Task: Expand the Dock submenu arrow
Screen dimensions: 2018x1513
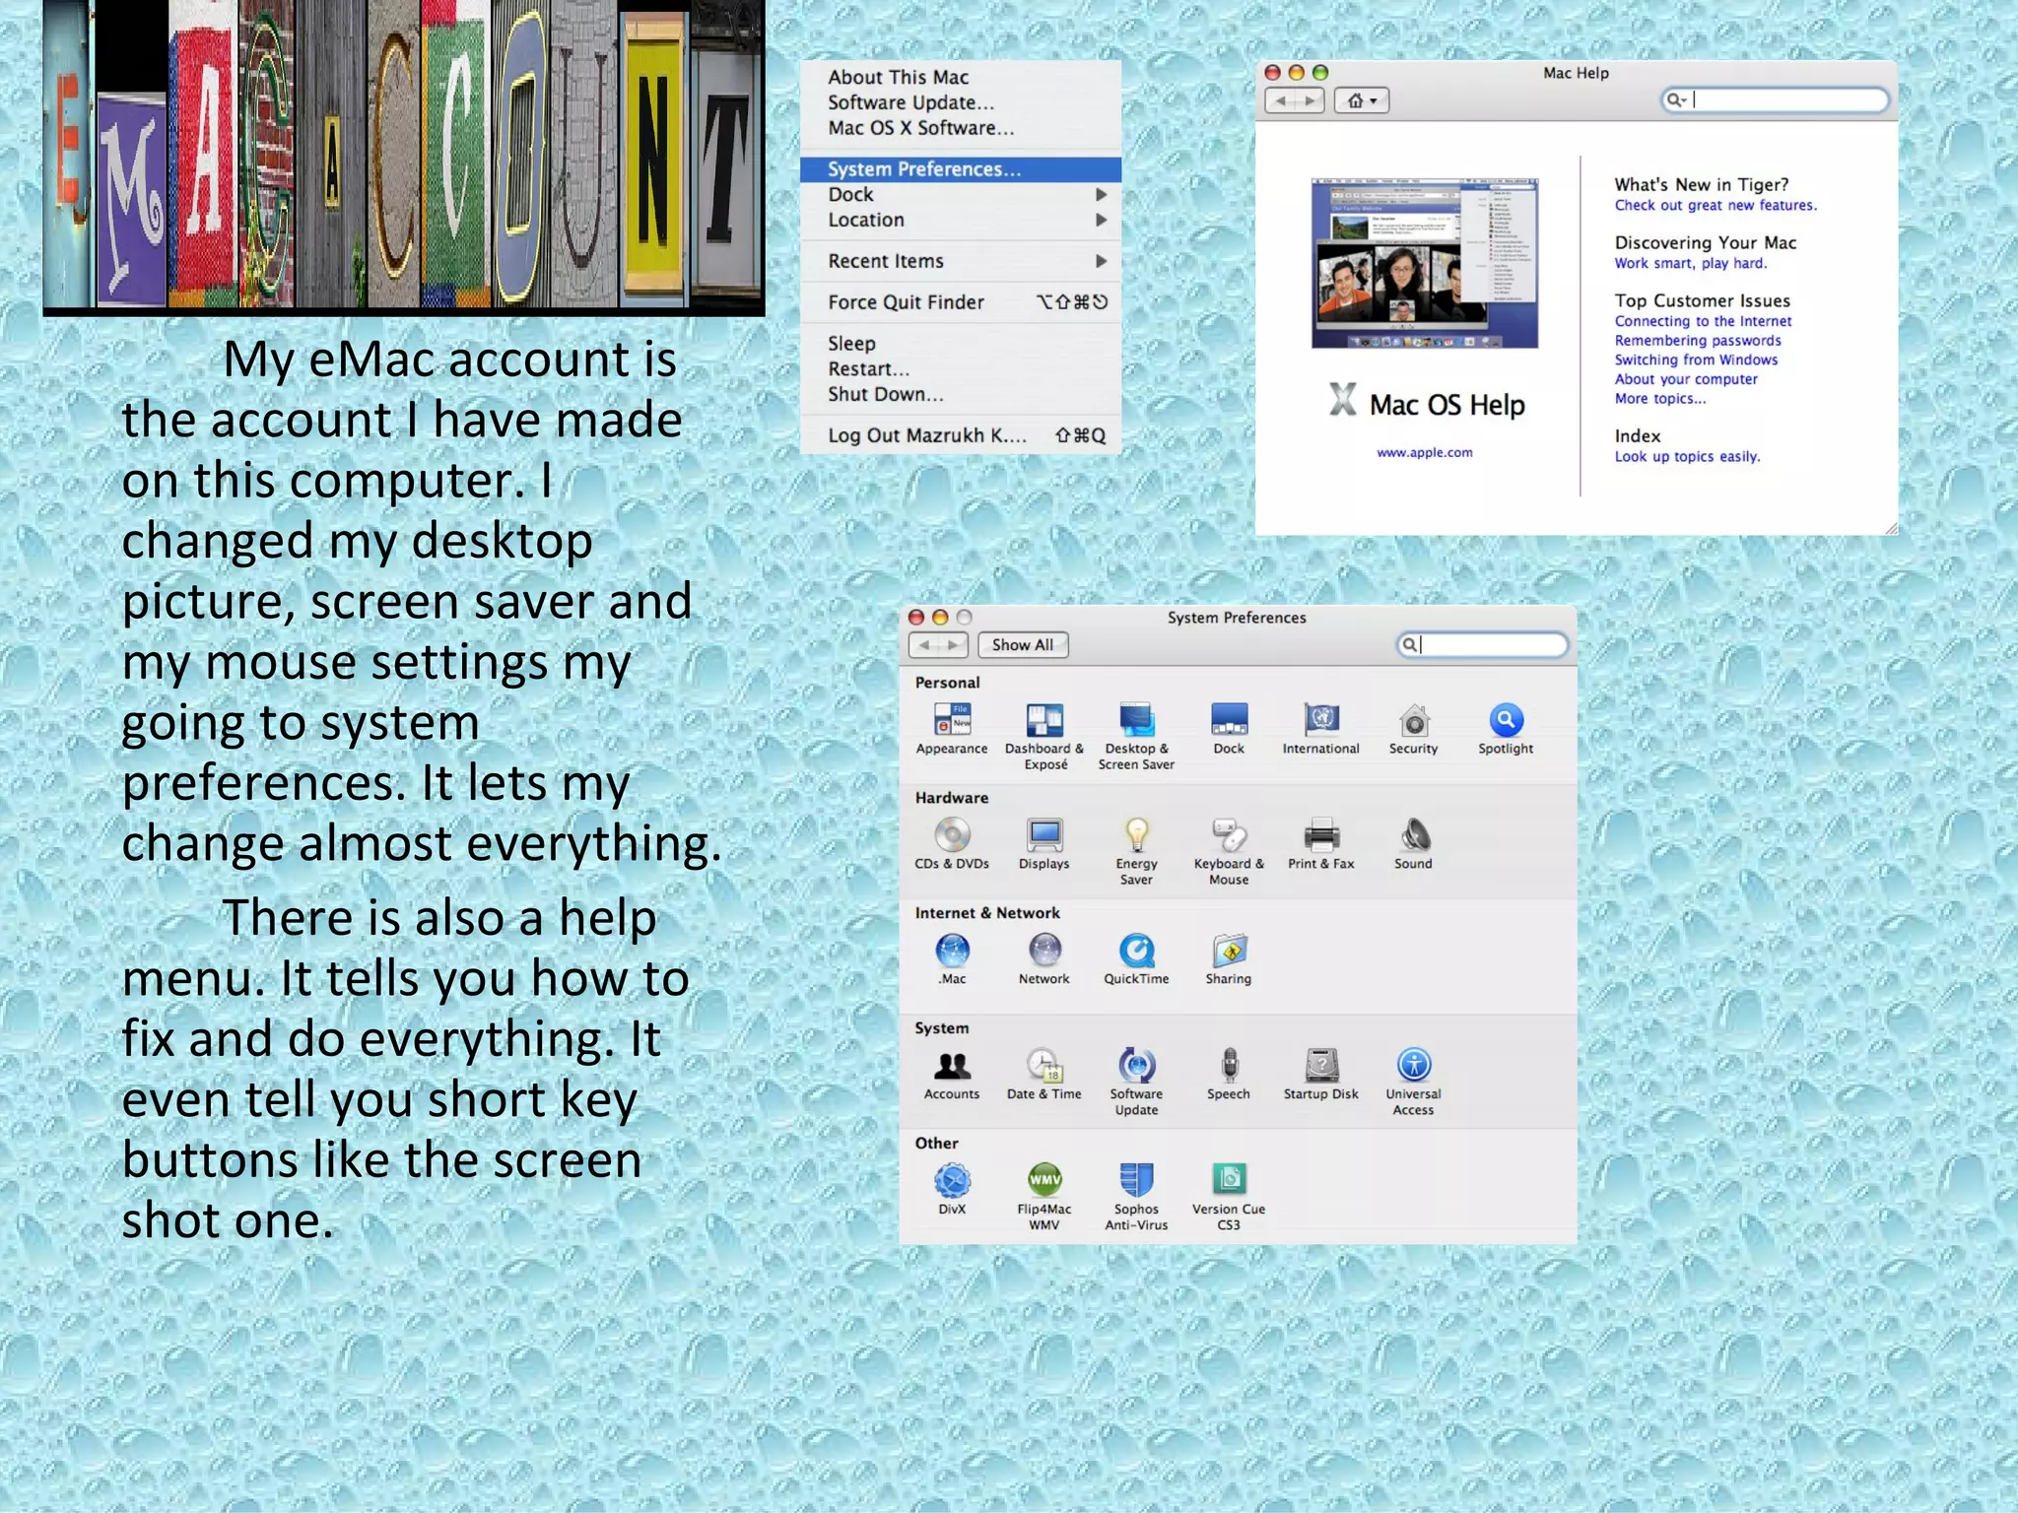Action: click(x=1102, y=195)
